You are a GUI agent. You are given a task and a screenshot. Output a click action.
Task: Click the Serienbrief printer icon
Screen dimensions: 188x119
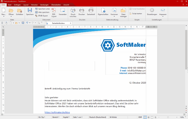(x=91, y=10)
